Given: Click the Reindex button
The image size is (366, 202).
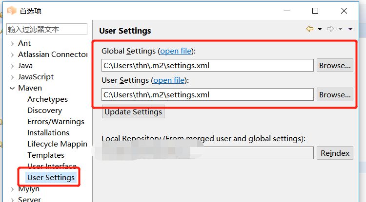Looking at the screenshot, I should tap(335, 153).
